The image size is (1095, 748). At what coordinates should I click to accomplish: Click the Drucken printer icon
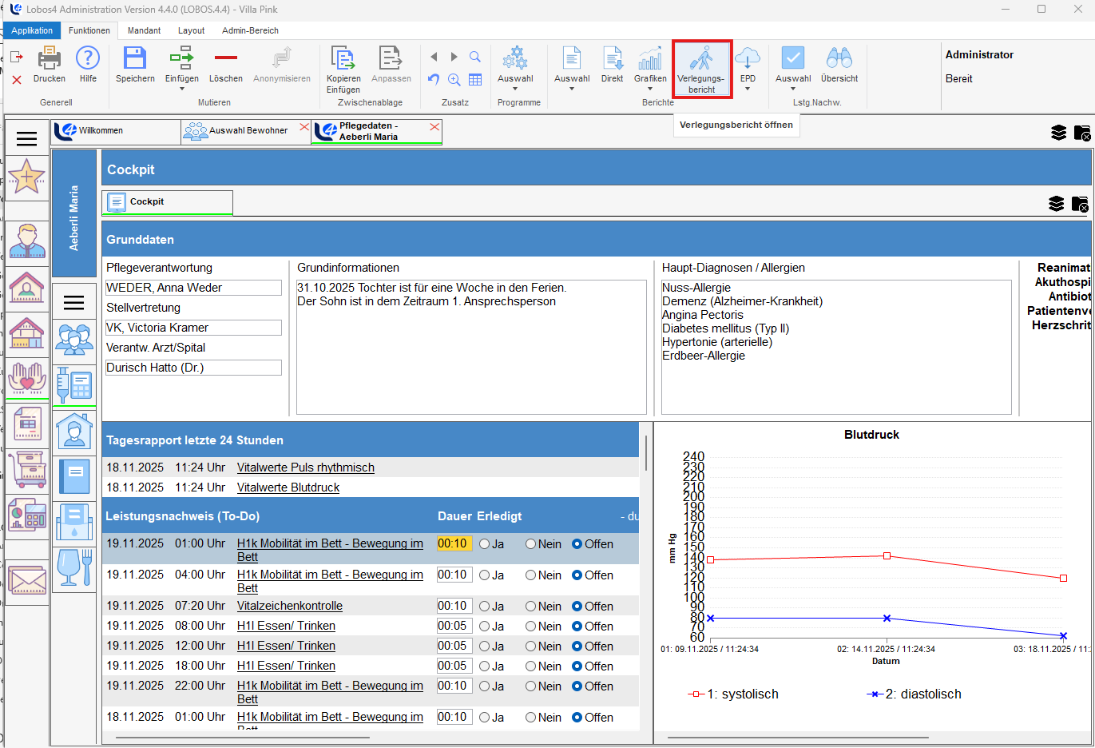(50, 59)
